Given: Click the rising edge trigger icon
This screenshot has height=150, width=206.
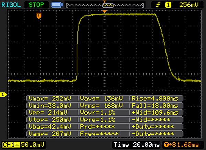Looking at the screenshot, I should (x=158, y=5).
